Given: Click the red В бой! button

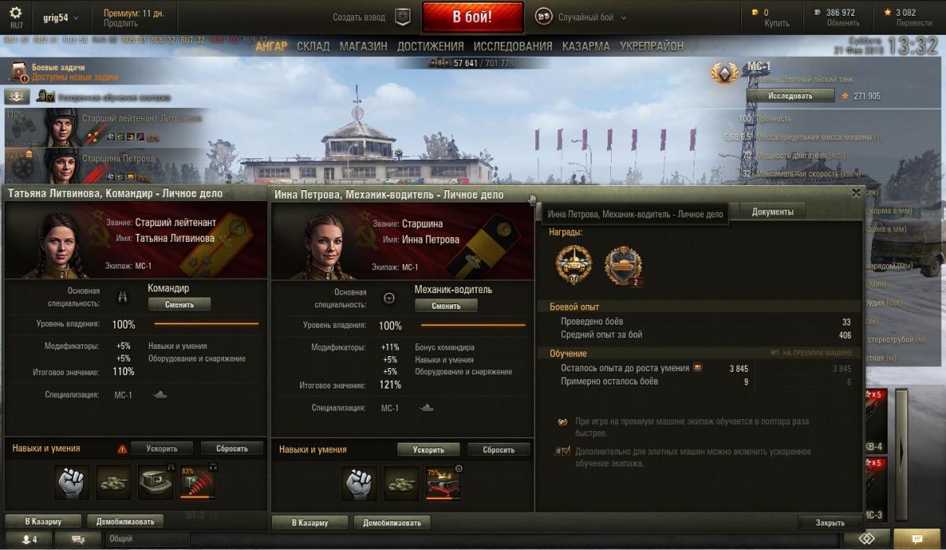Looking at the screenshot, I should click(x=473, y=17).
